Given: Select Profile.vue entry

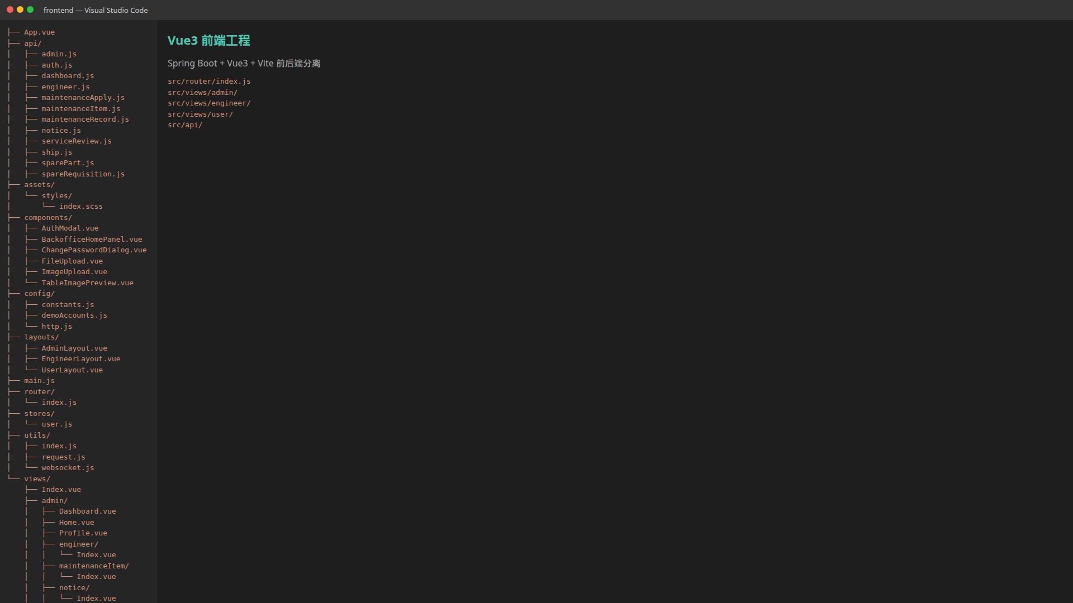Looking at the screenshot, I should pos(83,533).
